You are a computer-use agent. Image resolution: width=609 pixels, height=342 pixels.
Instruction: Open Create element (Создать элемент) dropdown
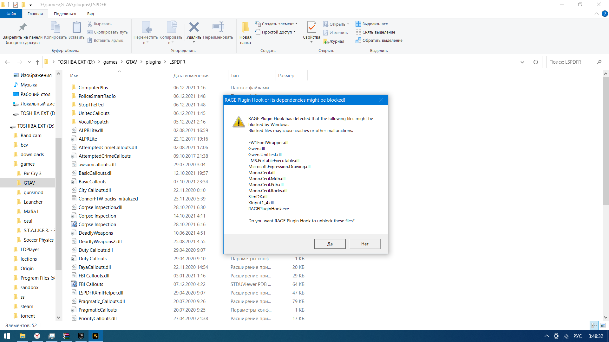click(277, 24)
